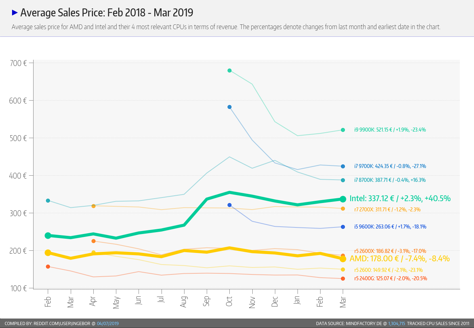Select the i9 9900K: 521.15 € label
The image size is (474, 328).
click(x=390, y=130)
